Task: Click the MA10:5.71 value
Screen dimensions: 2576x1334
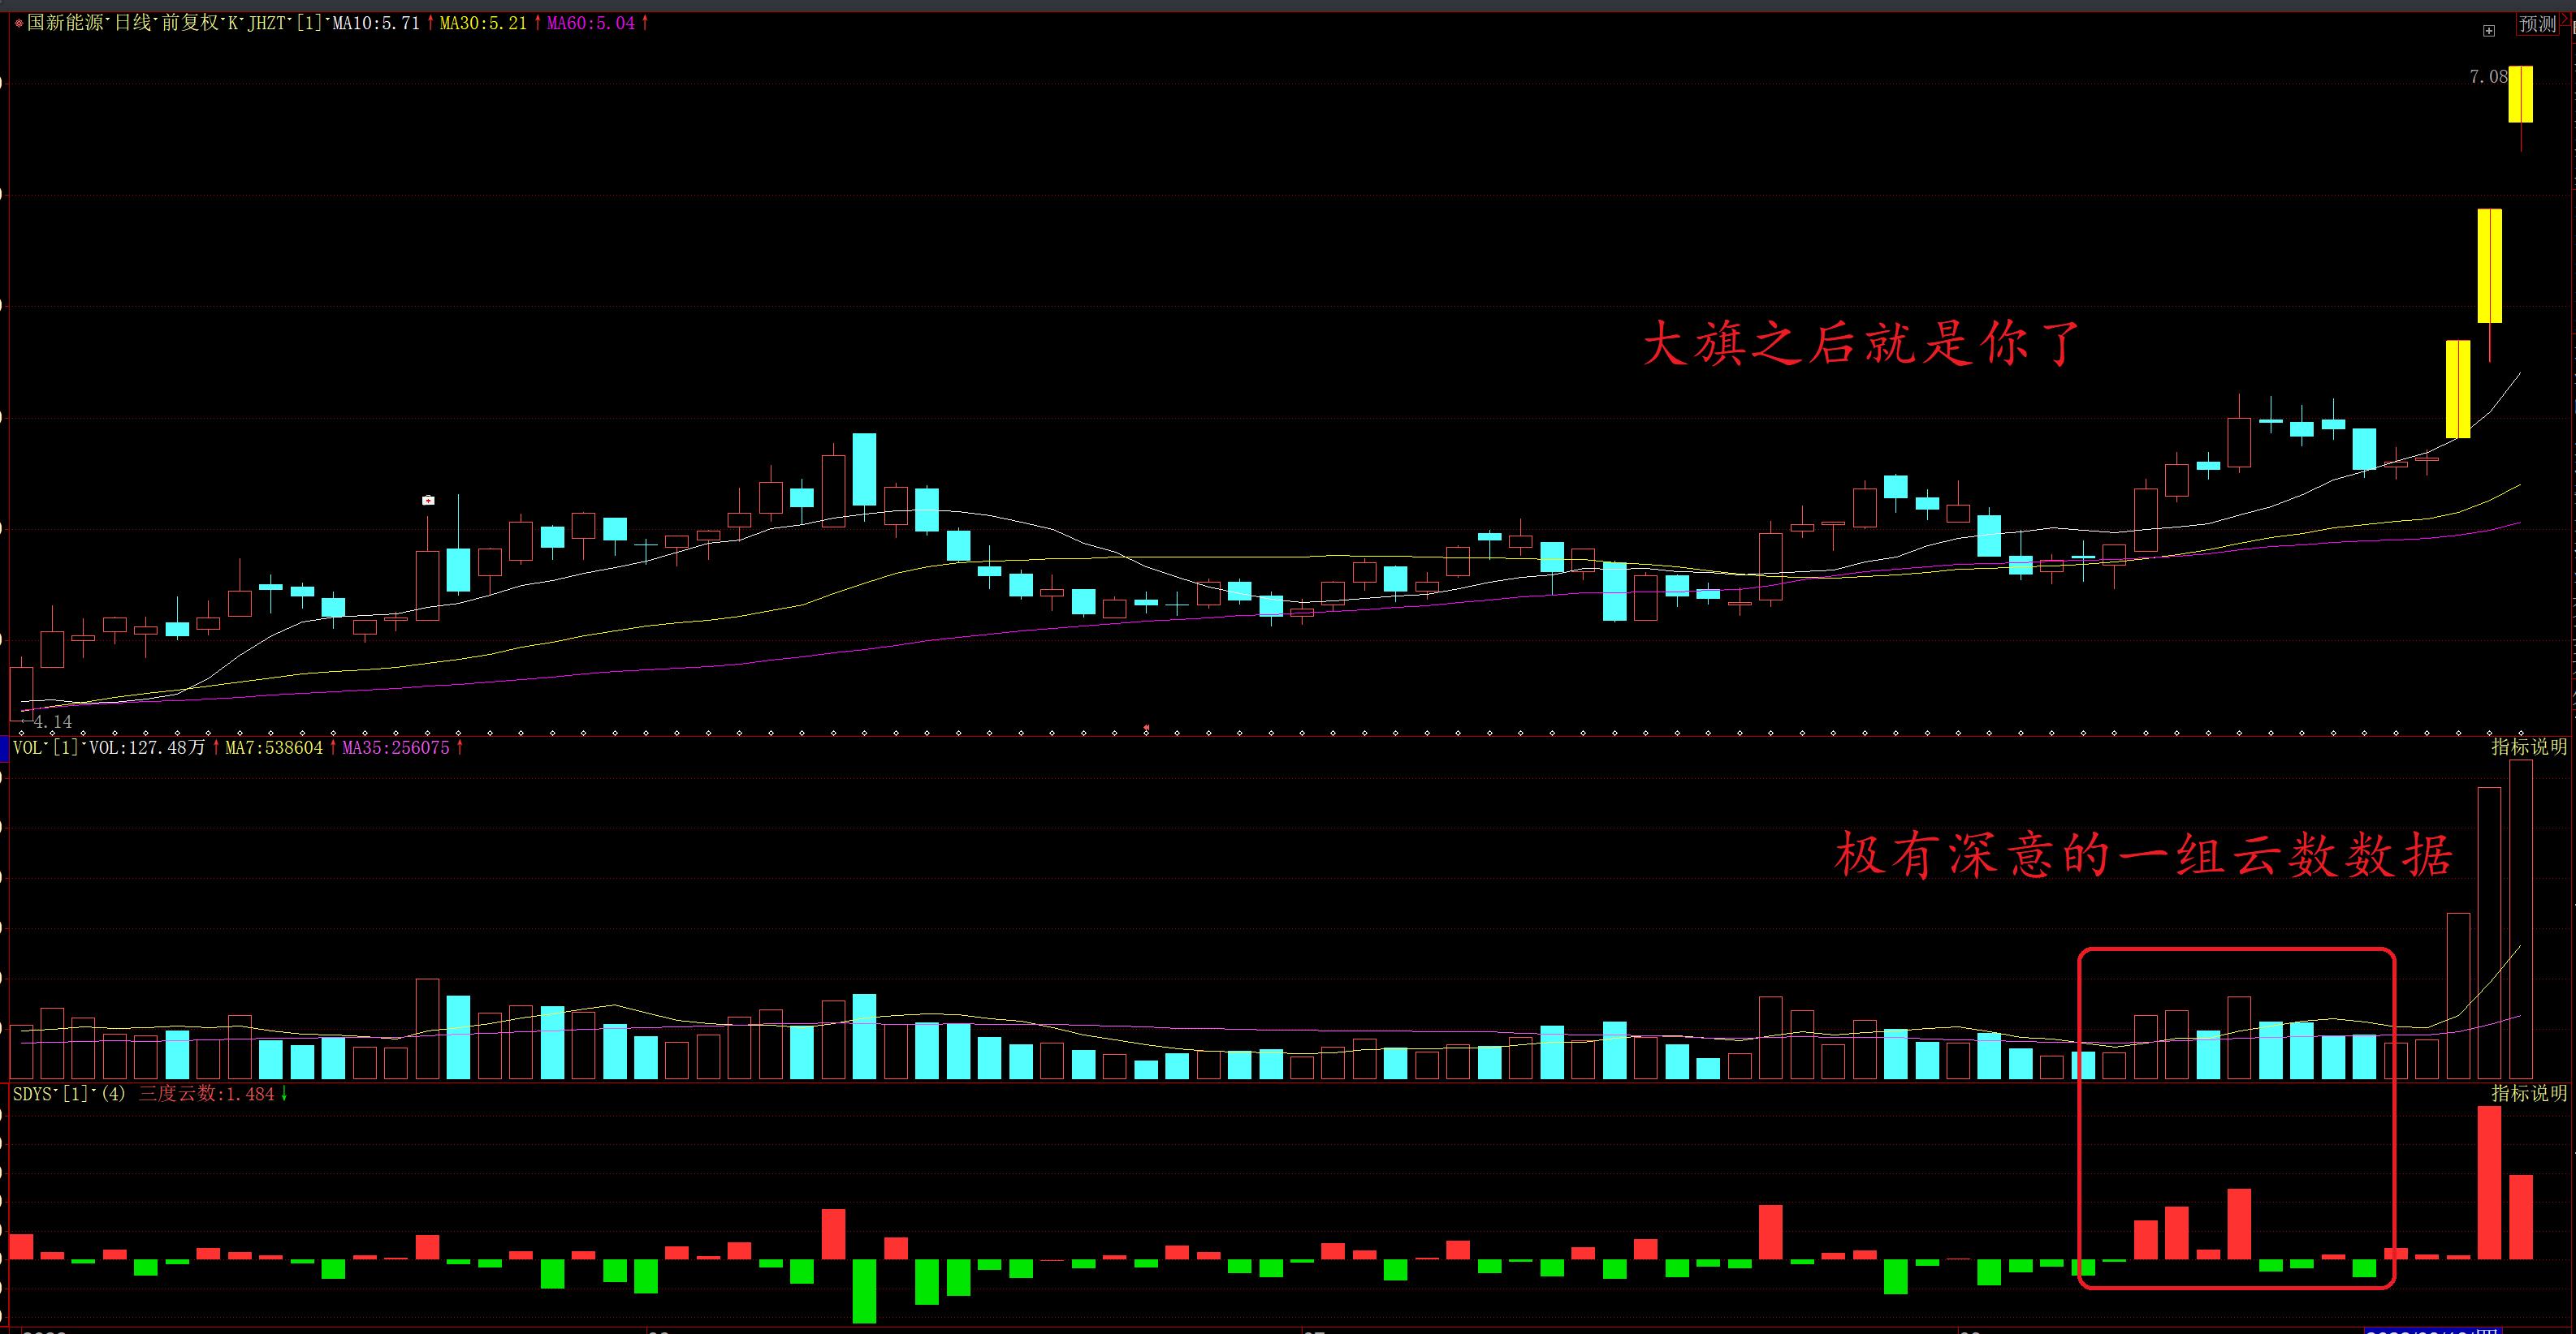Action: pyautogui.click(x=375, y=23)
